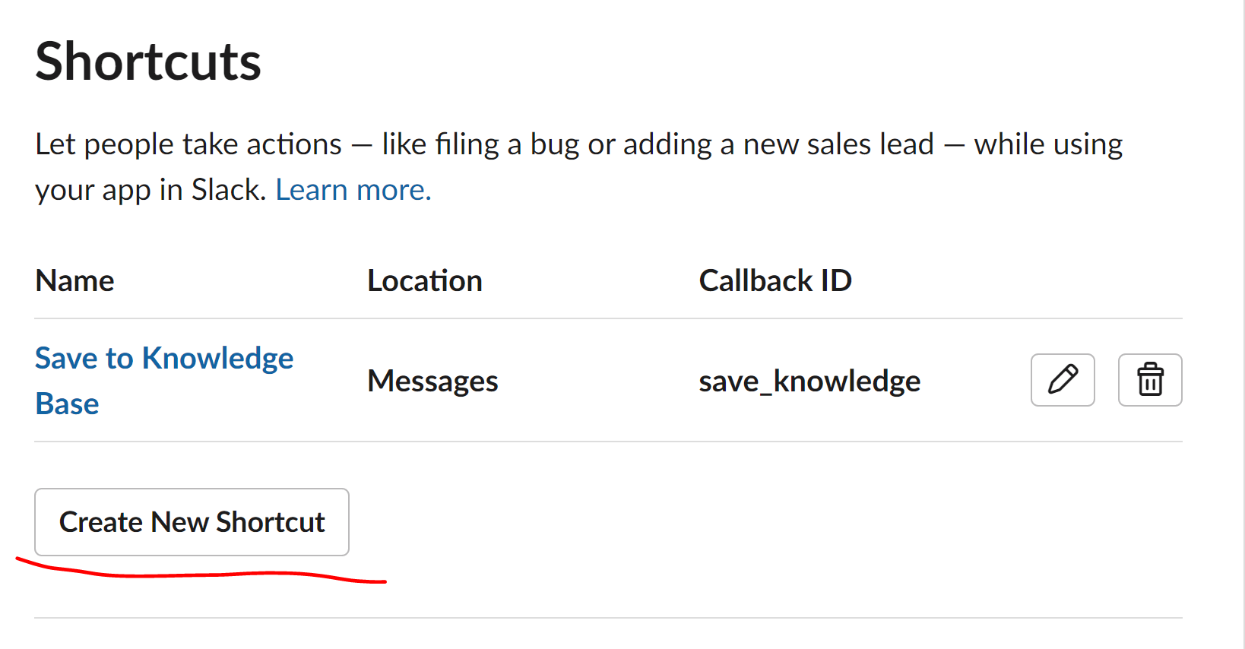Click the "your app in Slack" text
Viewport: 1245px width, 649px height.
tap(150, 190)
